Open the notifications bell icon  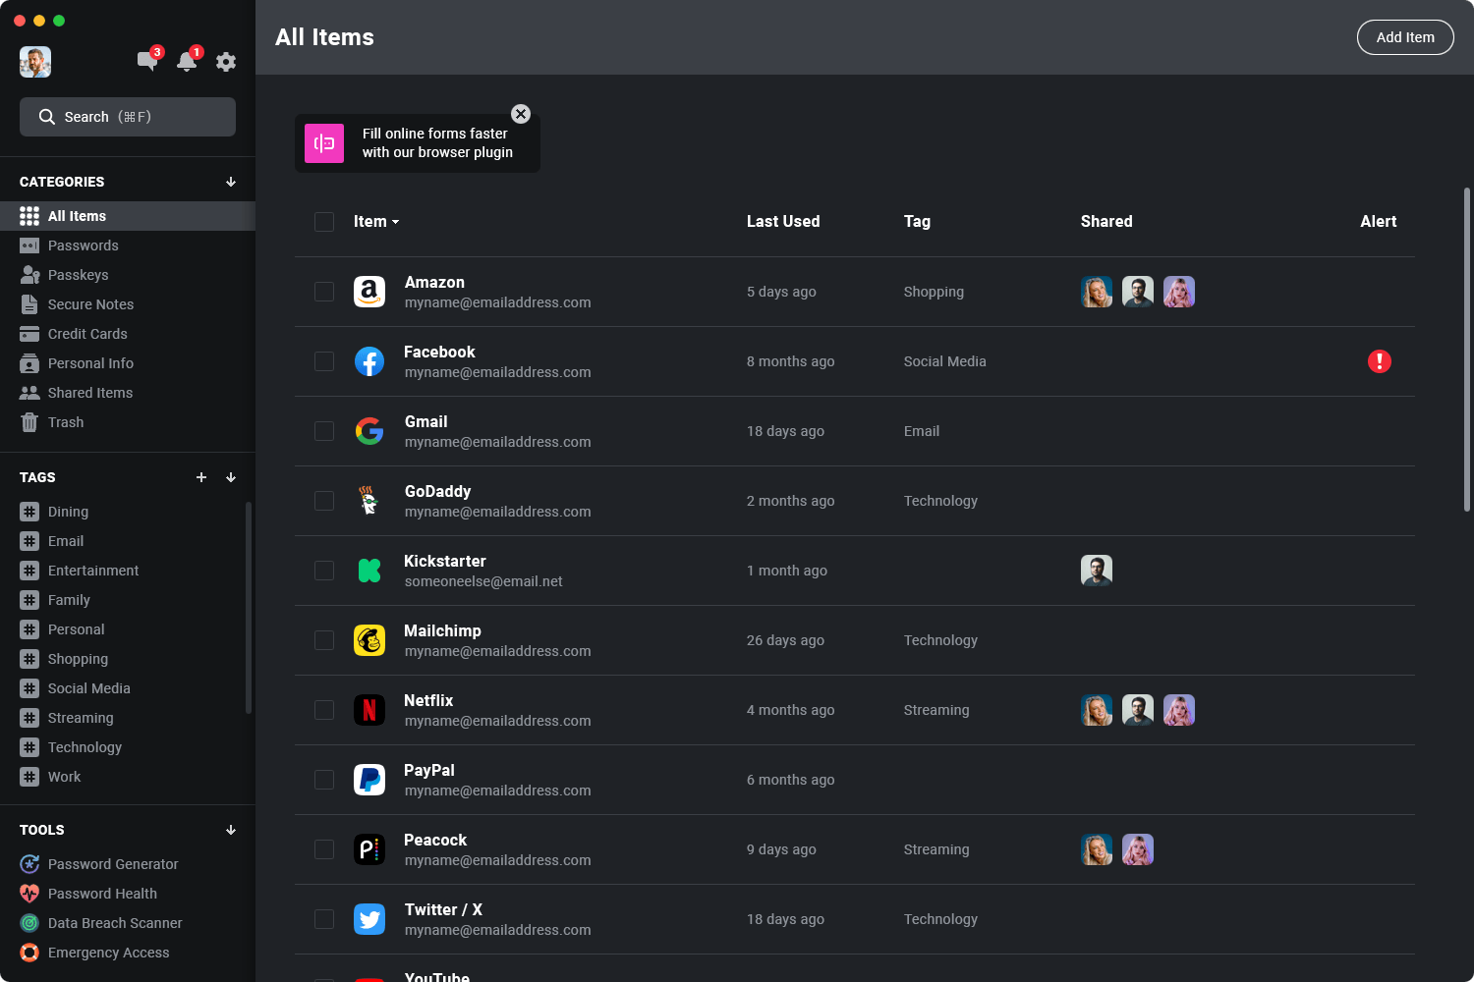point(187,61)
